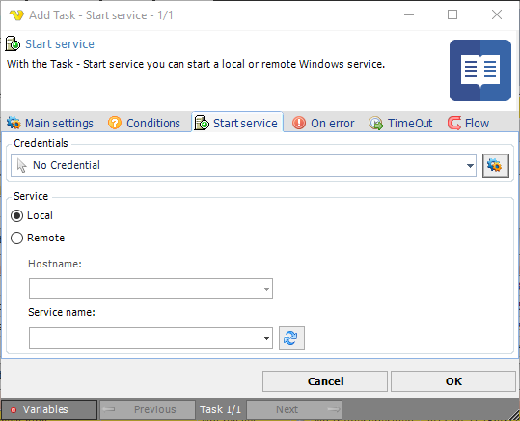Click the Start service title icon
Screen dimensions: 520x421
(13, 43)
